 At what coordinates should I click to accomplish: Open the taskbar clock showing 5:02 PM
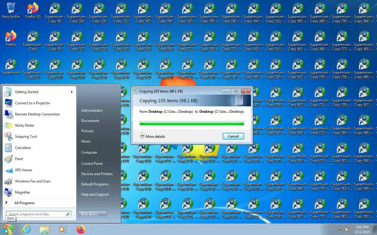pos(362,229)
